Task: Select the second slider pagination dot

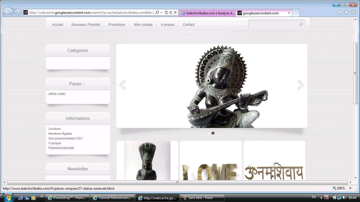Action: 208,133
